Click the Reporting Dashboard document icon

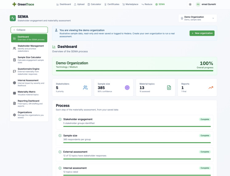click(x=14, y=103)
